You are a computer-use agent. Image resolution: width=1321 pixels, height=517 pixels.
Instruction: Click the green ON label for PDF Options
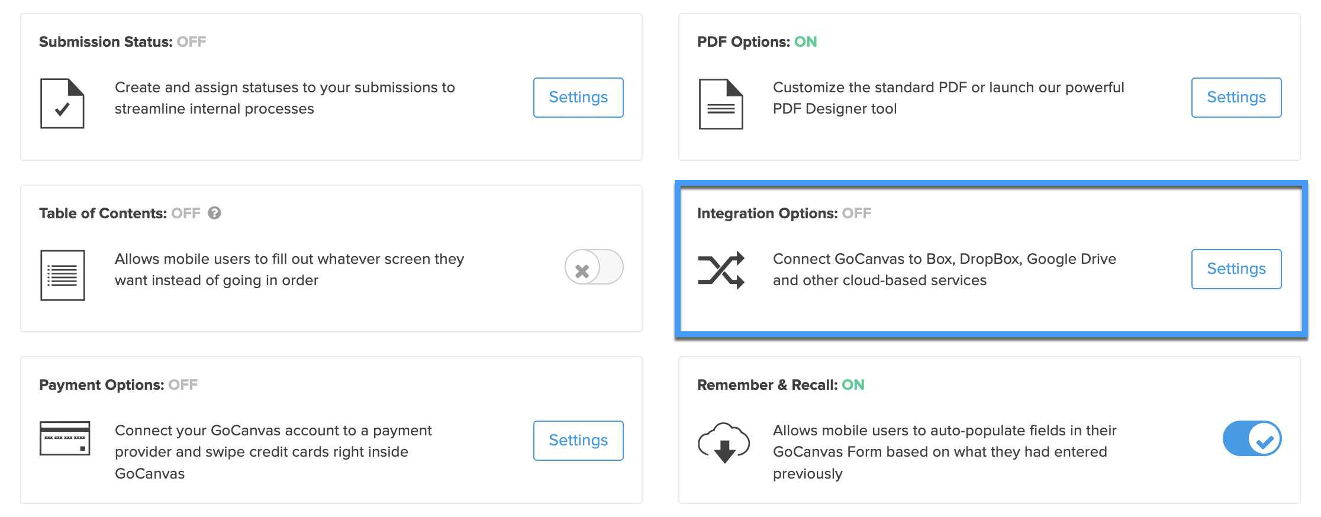click(805, 41)
